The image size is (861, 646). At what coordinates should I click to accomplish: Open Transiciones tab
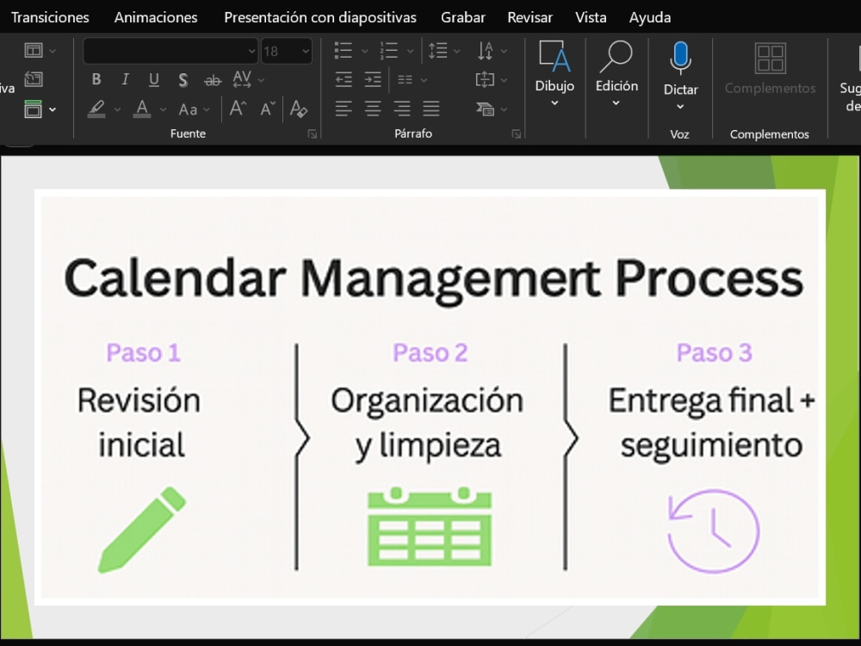(x=50, y=17)
